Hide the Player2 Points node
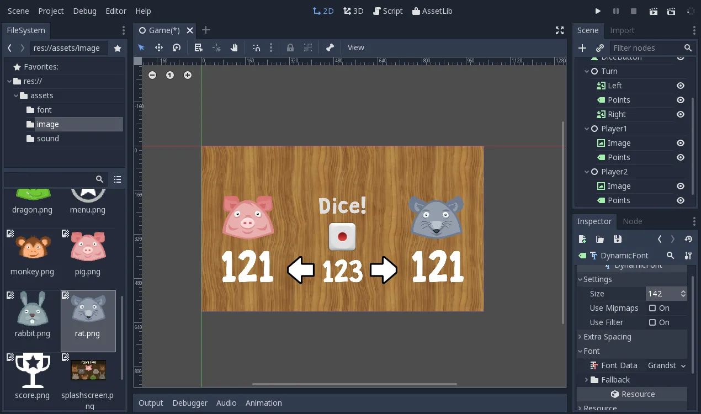Screen dimensions: 701x414 point(681,200)
